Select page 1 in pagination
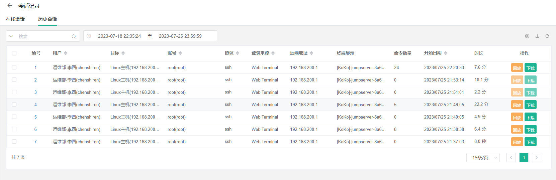Image resolution: width=556 pixels, height=180 pixels. 524,158
